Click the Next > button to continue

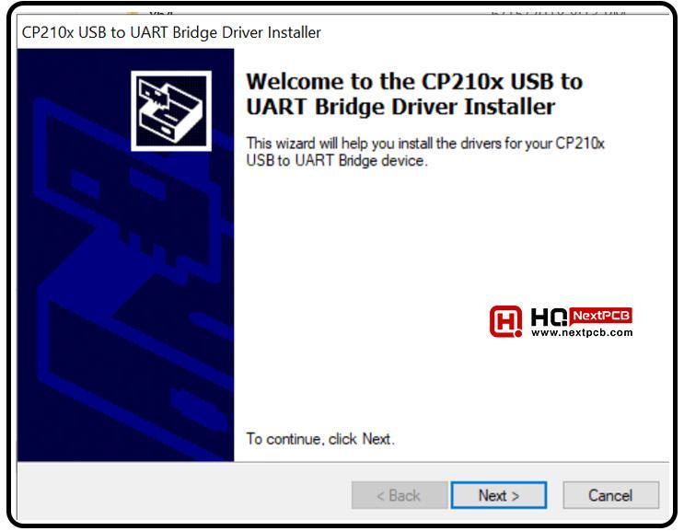[499, 495]
